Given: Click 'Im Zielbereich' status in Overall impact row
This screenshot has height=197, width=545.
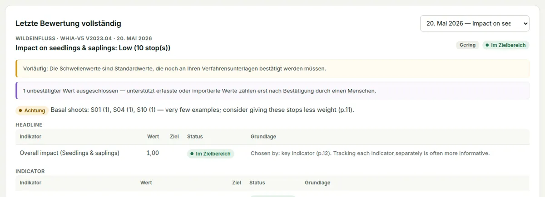Looking at the screenshot, I should [211, 154].
